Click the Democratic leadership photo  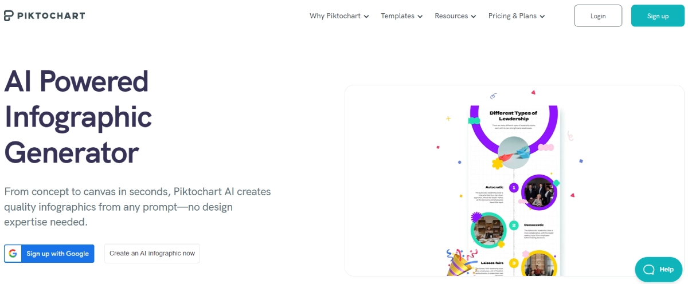tap(488, 230)
